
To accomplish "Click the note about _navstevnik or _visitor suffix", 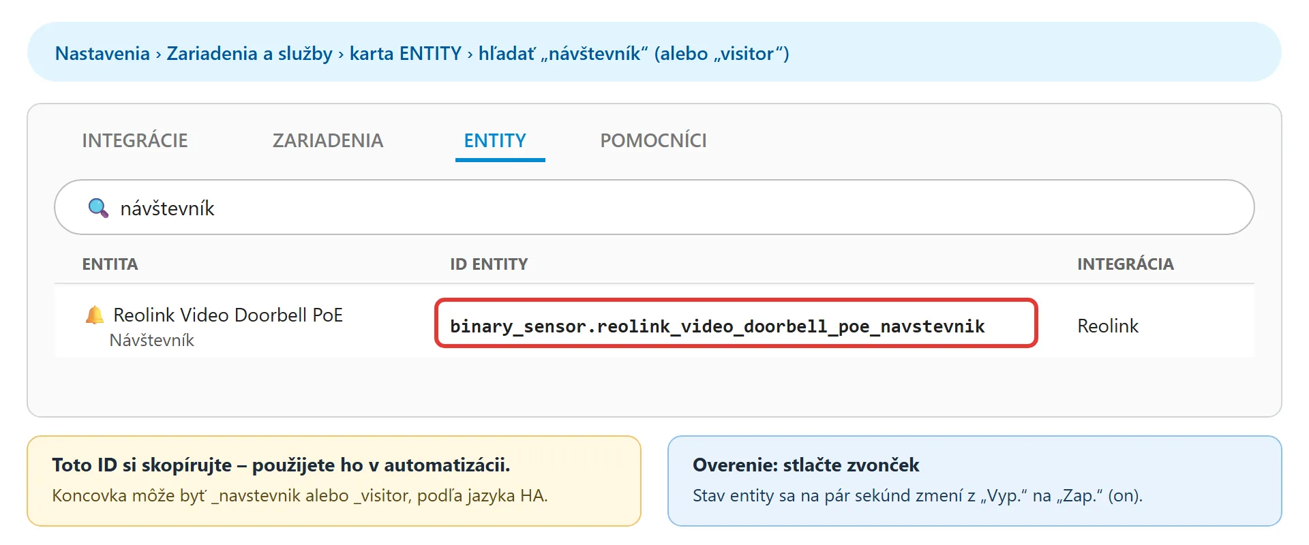I will pos(300,495).
